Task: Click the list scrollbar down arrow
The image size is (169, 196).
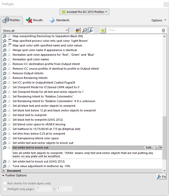Action: pos(165,171)
